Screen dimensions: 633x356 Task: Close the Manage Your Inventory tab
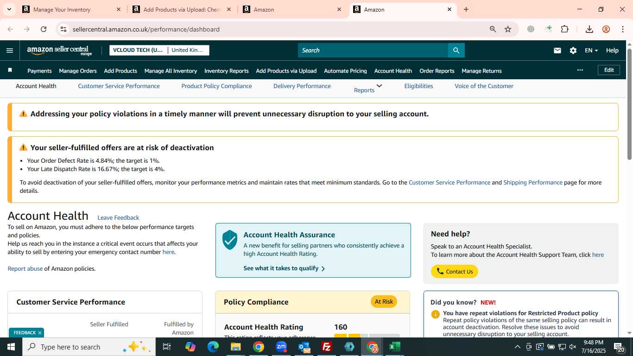tap(119, 9)
